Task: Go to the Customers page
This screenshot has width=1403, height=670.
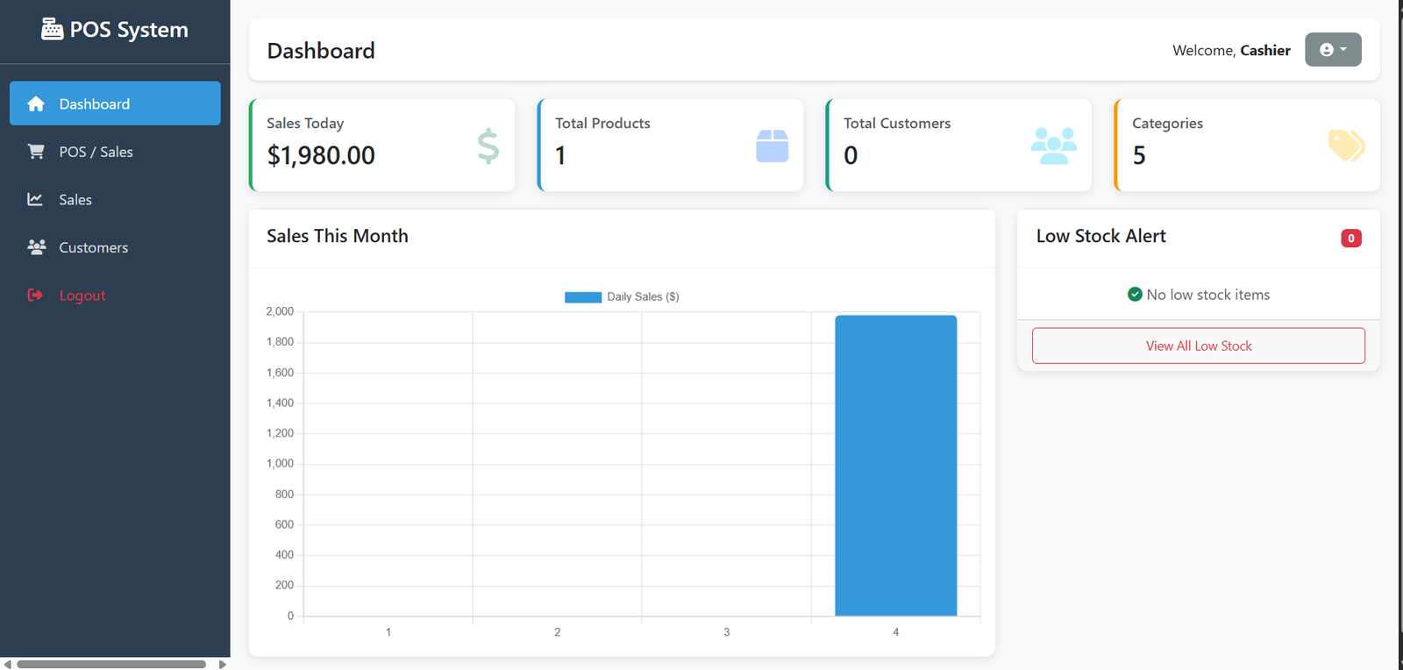Action: pos(93,247)
